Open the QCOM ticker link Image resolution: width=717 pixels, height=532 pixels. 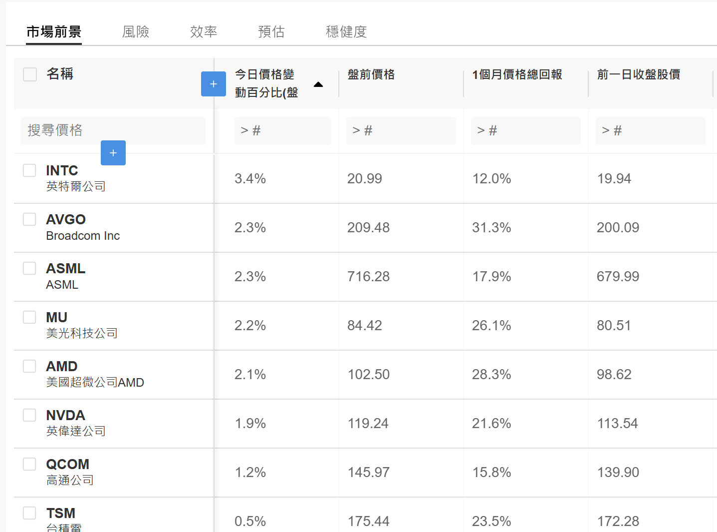tap(67, 464)
